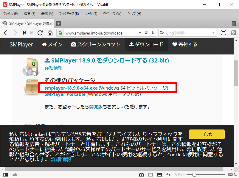This screenshot has height=178, width=239.
Task: Capture the page with camera icon
Action: (x=142, y=175)
